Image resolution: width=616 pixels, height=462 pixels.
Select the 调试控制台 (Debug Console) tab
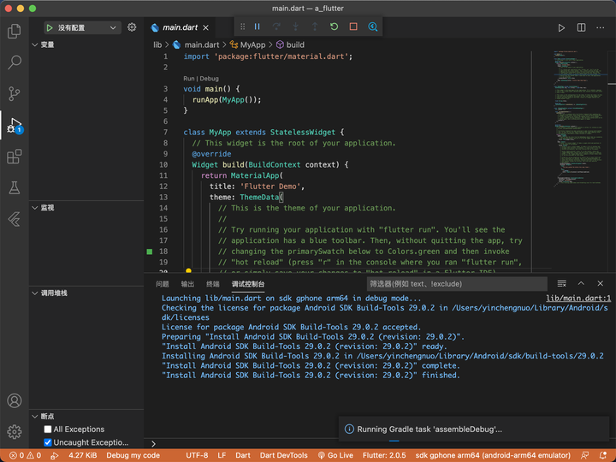coord(248,284)
